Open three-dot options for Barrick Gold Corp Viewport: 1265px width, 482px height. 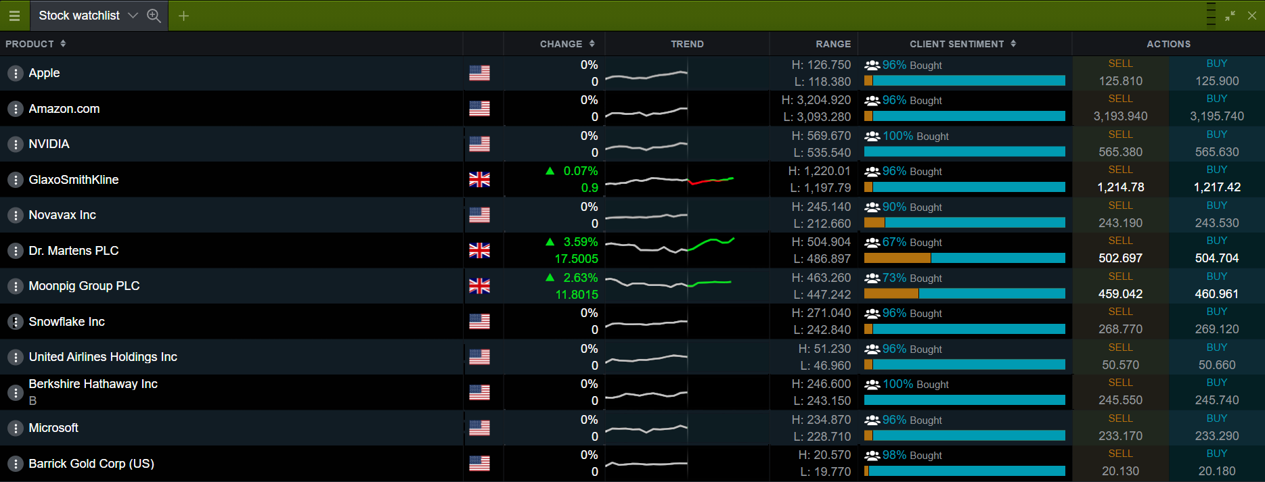15,464
